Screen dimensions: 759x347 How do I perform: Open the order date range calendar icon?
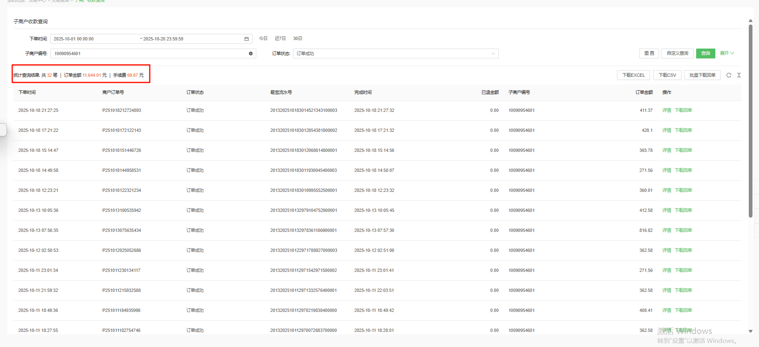pyautogui.click(x=246, y=39)
